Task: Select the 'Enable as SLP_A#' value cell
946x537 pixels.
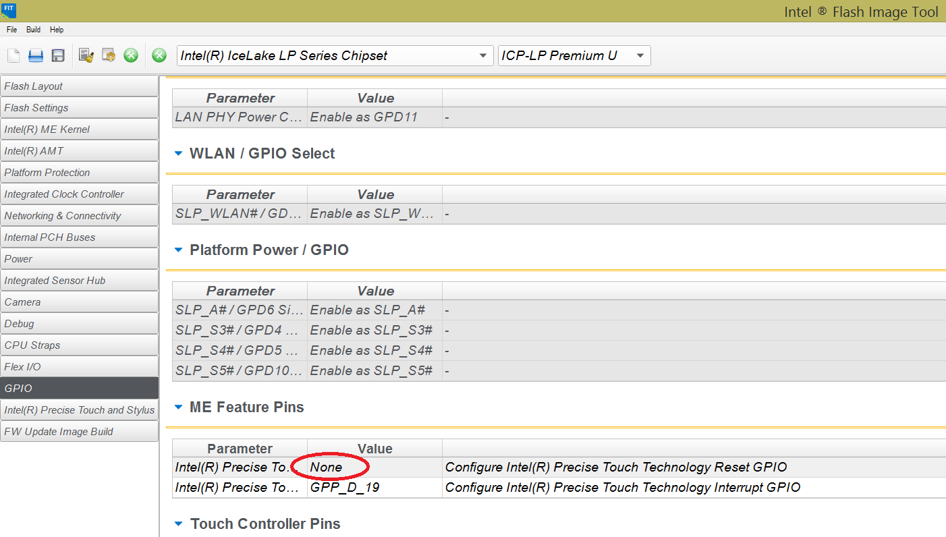Action: (x=374, y=310)
